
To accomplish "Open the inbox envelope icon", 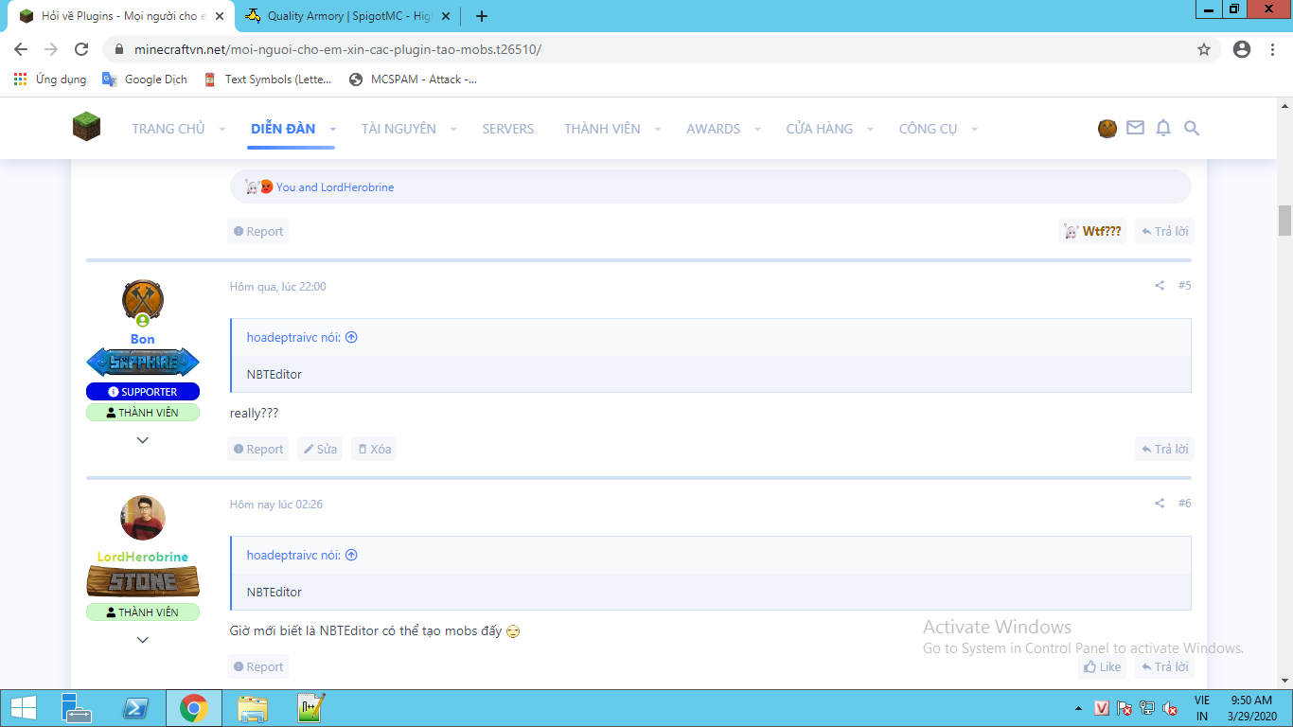I will pyautogui.click(x=1135, y=128).
